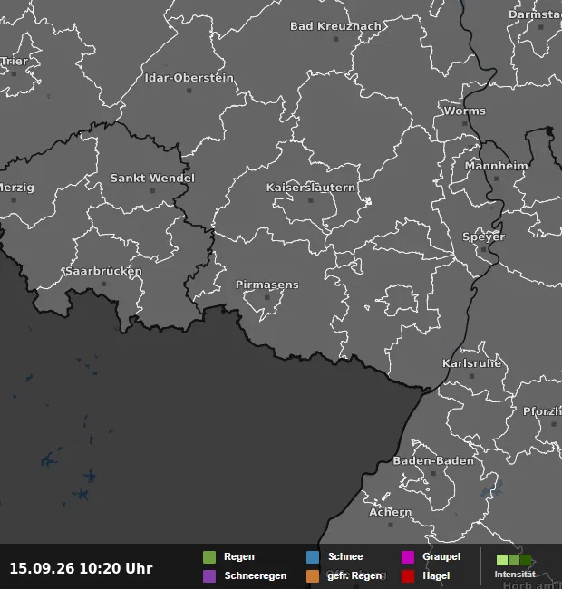Image resolution: width=562 pixels, height=589 pixels.
Task: Click the 15.09.26 10:20 Uhr timestamp
Action: tap(82, 568)
